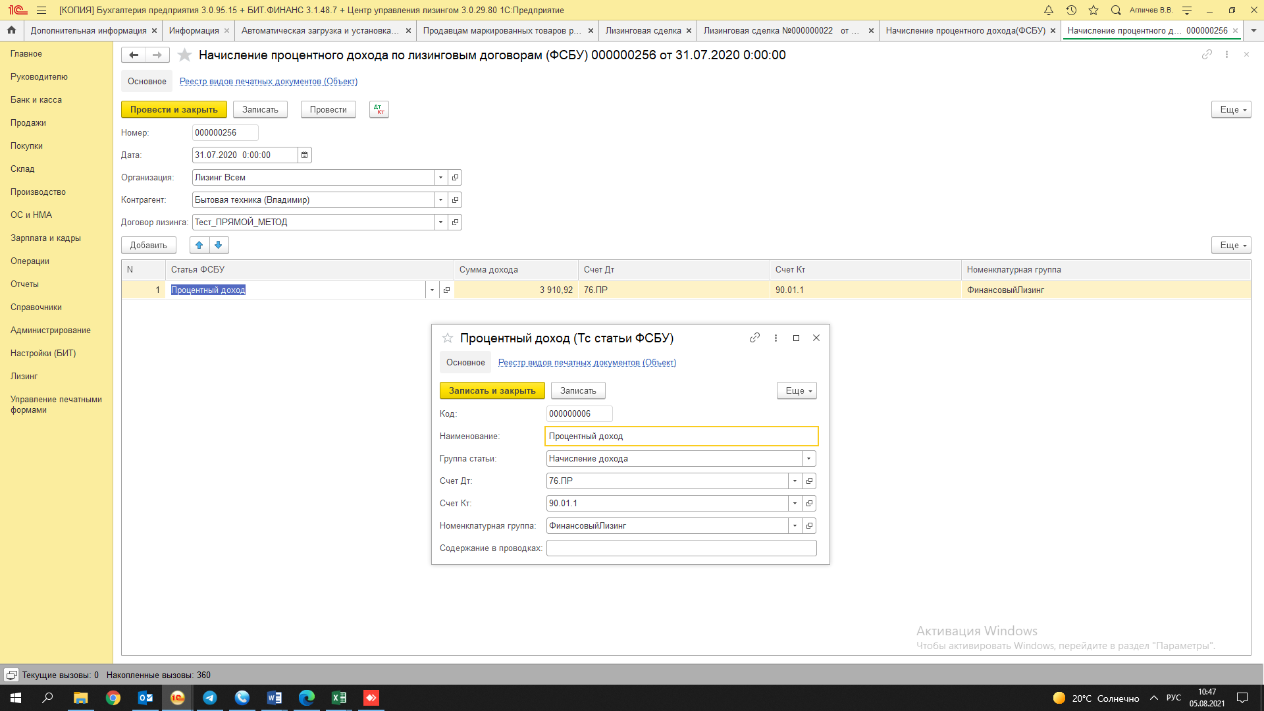
Task: Move the row down with the blue arrow
Action: click(x=219, y=245)
